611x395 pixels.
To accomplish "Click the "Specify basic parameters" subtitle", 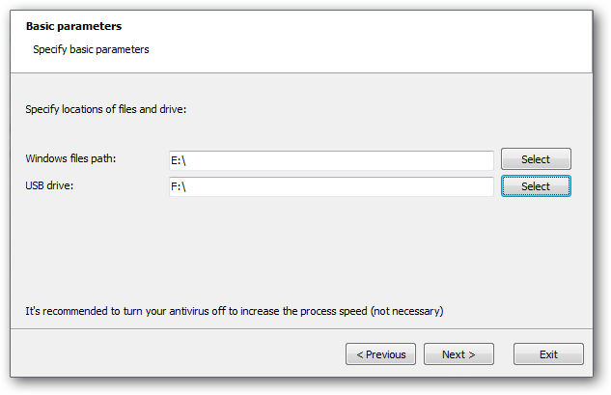I will pyautogui.click(x=91, y=48).
